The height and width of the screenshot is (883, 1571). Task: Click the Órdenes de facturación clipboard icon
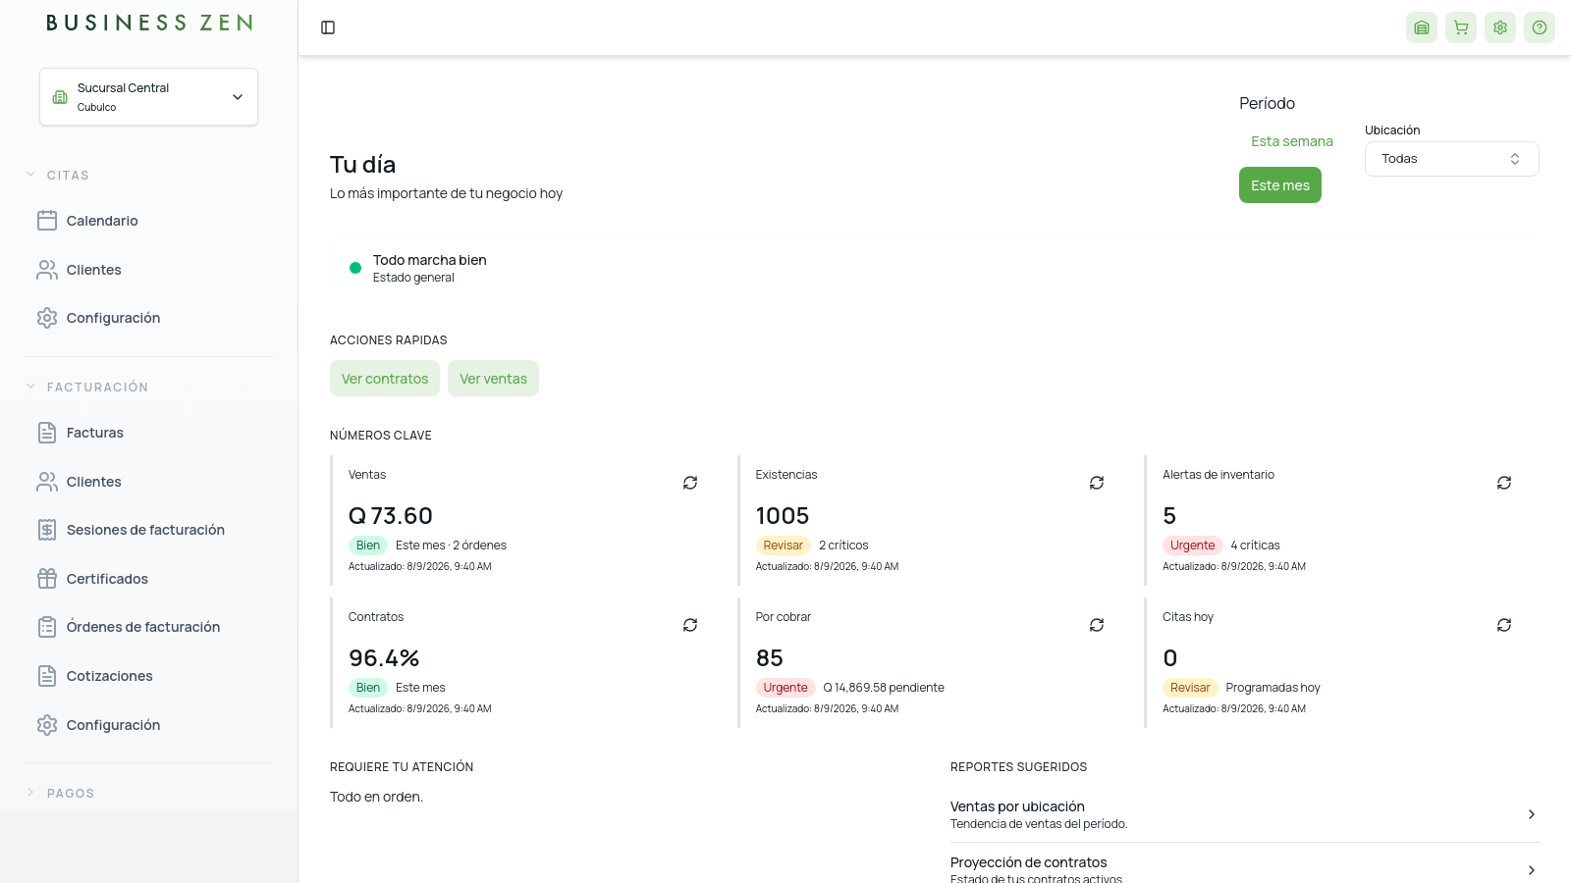[x=47, y=627]
